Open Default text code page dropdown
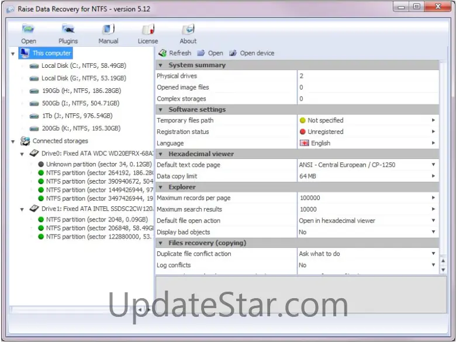456x342 pixels. tap(433, 165)
